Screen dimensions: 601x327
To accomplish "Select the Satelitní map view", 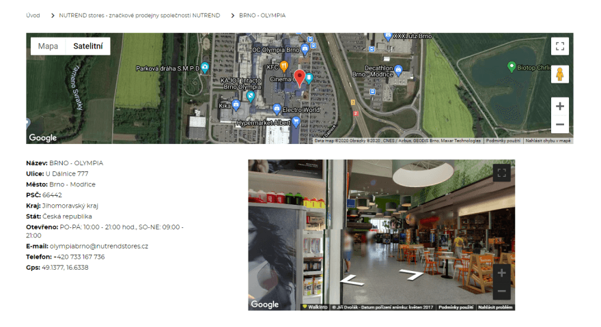I will (88, 46).
